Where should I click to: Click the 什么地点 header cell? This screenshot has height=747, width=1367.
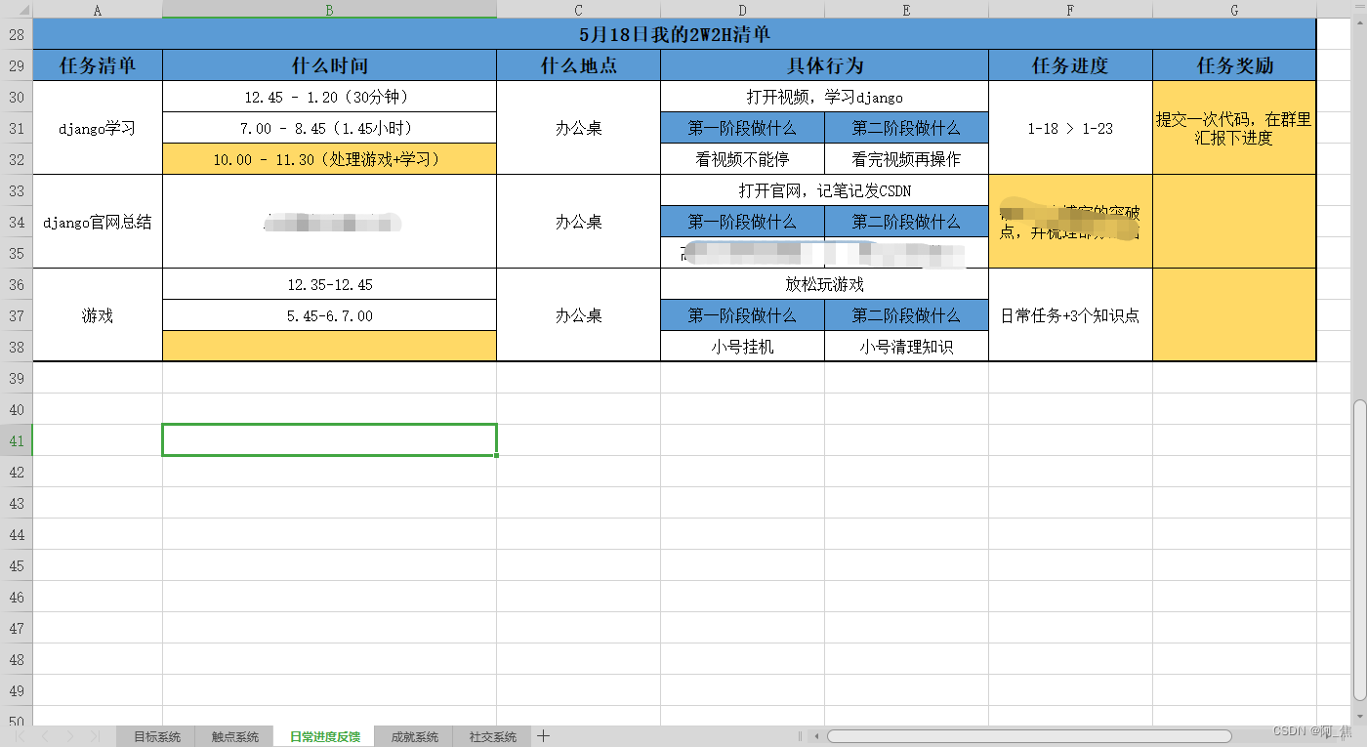click(578, 65)
